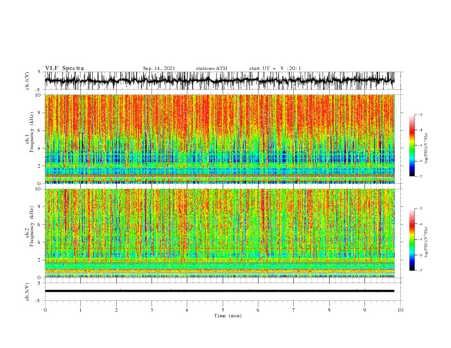Click time axis tick label "7"

[x=294, y=310]
